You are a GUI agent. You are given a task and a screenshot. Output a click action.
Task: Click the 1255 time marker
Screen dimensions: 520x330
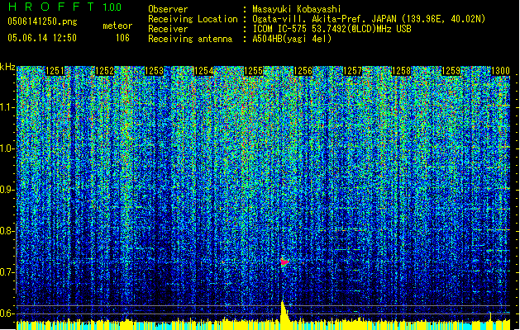pos(253,71)
